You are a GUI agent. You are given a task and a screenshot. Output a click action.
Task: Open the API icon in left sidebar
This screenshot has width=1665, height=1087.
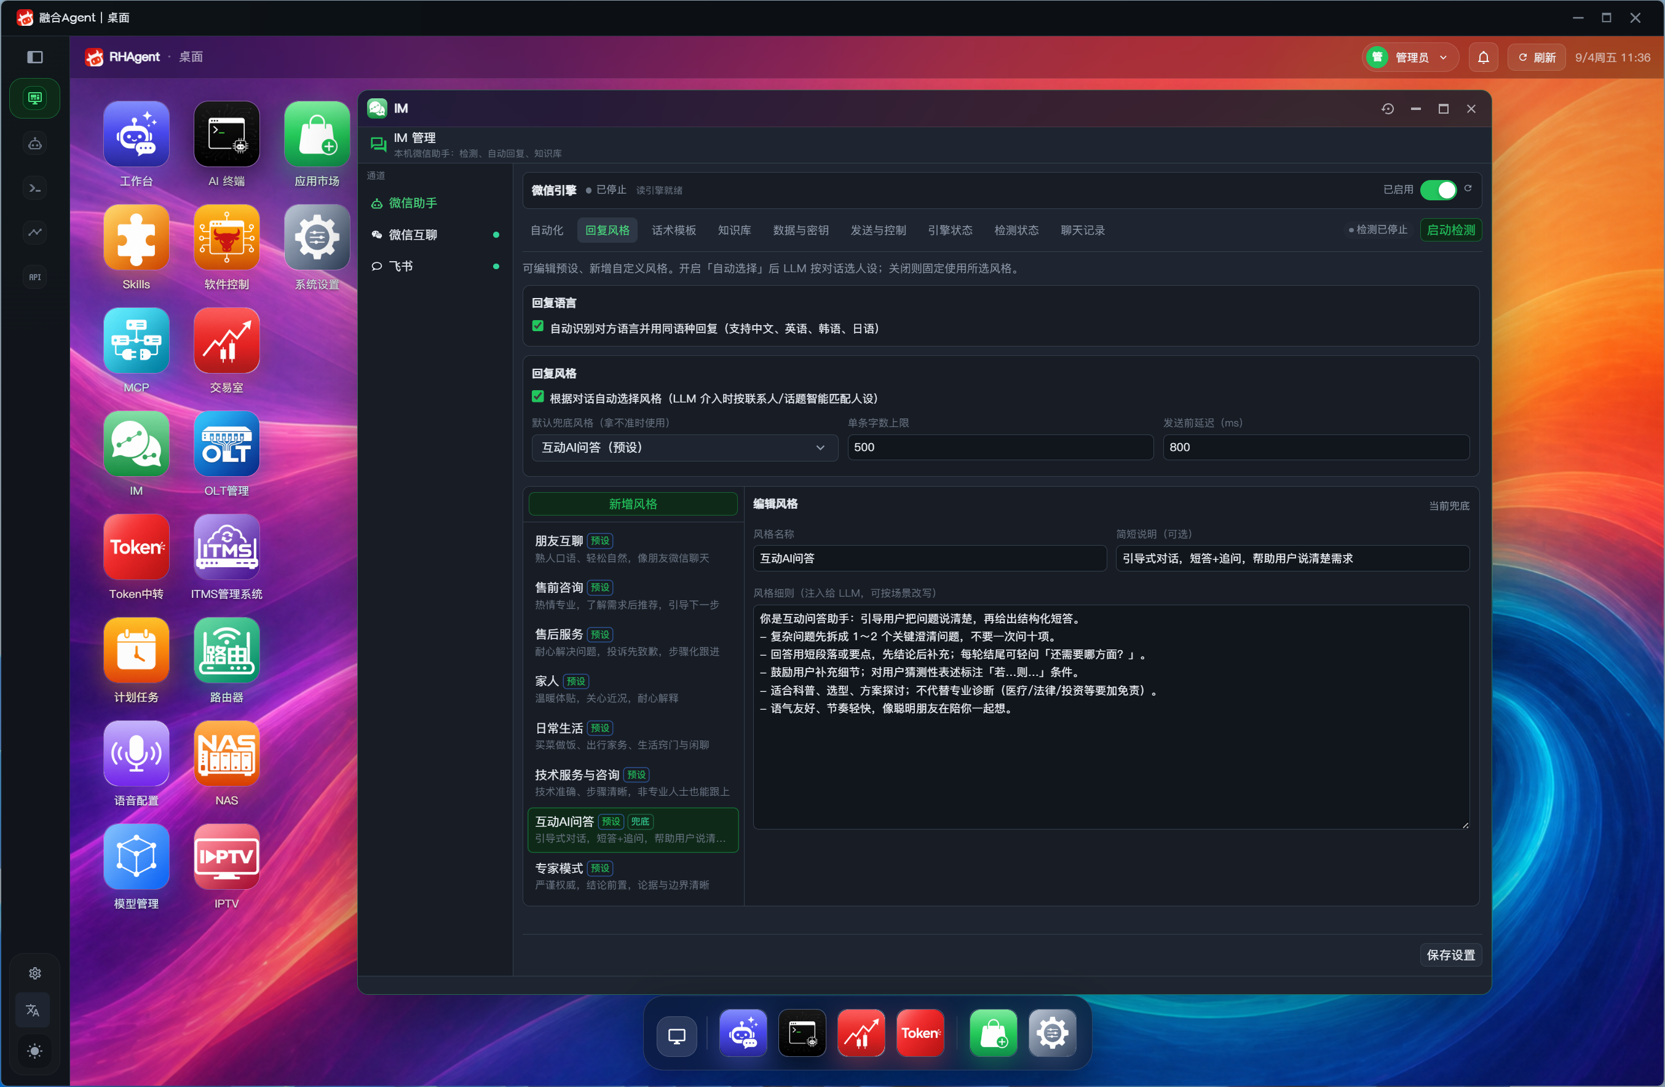[35, 277]
